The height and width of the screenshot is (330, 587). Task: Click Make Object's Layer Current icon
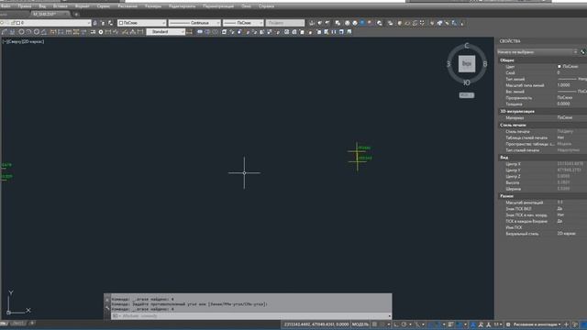click(95, 23)
